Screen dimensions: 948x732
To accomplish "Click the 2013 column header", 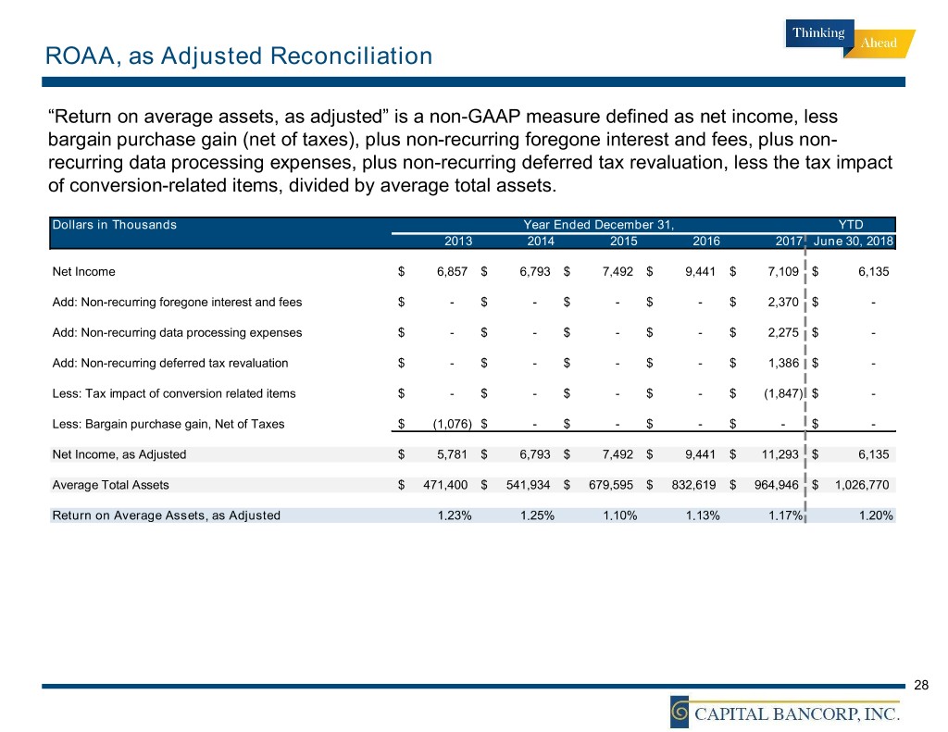I will click(458, 241).
